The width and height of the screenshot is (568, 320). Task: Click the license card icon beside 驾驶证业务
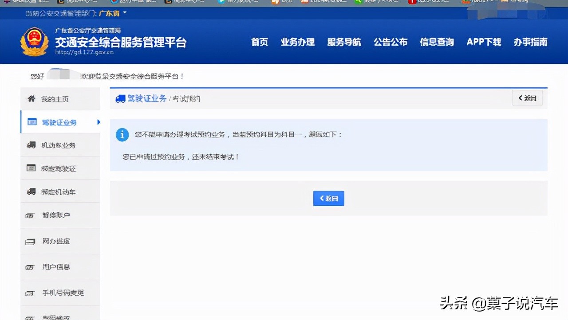[x=32, y=122]
